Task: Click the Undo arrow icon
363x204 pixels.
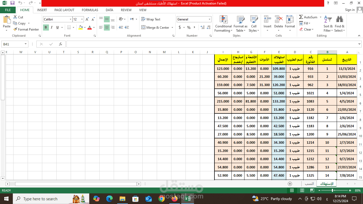Action: (20, 3)
